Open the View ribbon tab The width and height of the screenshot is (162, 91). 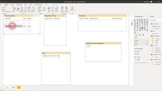pyautogui.click(x=25, y=5)
